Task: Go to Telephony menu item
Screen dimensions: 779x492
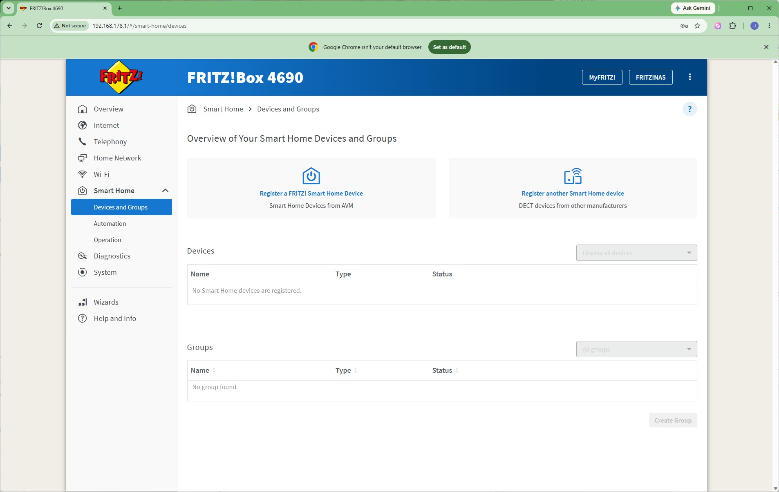Action: (110, 142)
